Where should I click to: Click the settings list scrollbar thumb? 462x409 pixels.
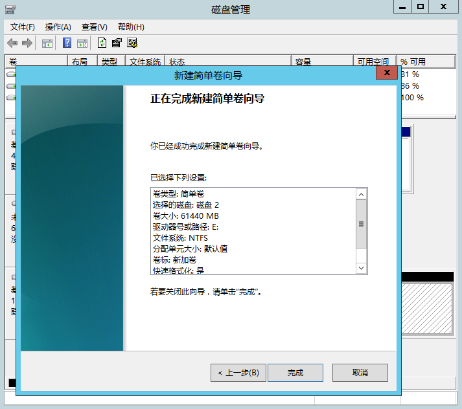click(x=361, y=224)
